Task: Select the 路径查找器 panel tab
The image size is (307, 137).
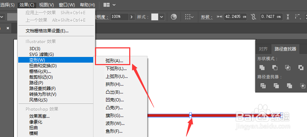Action: [x=285, y=49]
